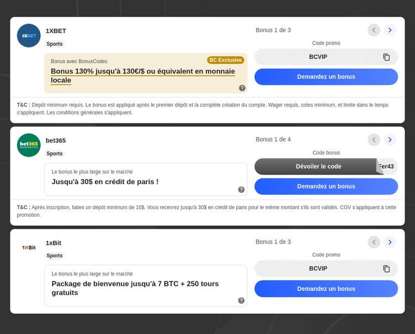Show next 1XBET bonus
The width and height of the screenshot is (415, 334).
click(390, 30)
